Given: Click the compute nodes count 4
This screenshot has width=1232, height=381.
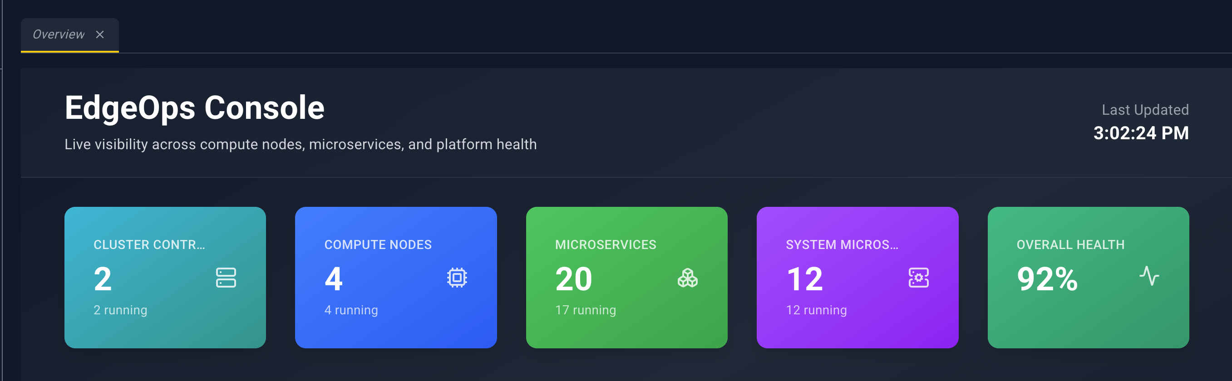Looking at the screenshot, I should (x=334, y=279).
